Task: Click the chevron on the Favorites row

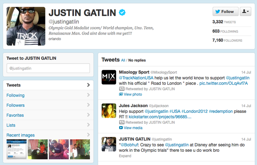Action: [x=88, y=115]
